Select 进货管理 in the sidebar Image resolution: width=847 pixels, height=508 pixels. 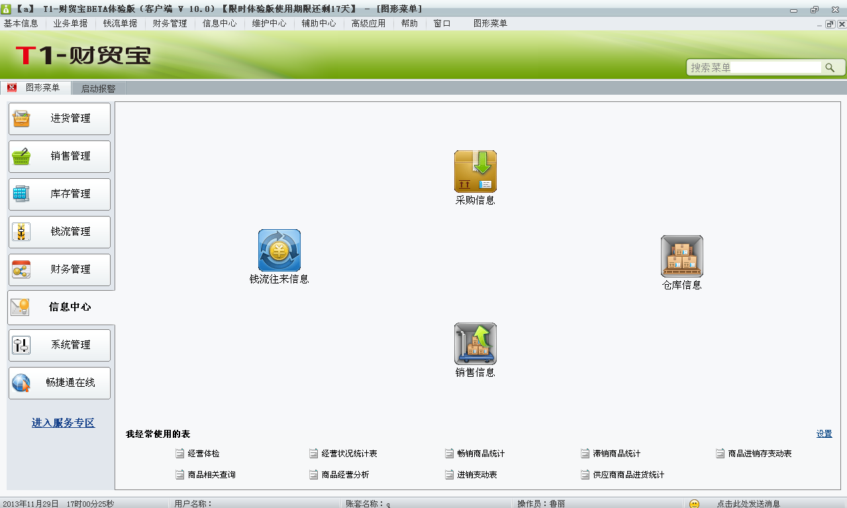point(60,119)
